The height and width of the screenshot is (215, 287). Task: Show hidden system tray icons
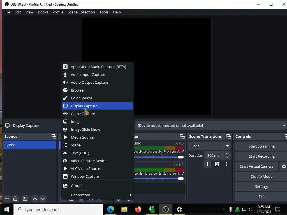pos(224,209)
